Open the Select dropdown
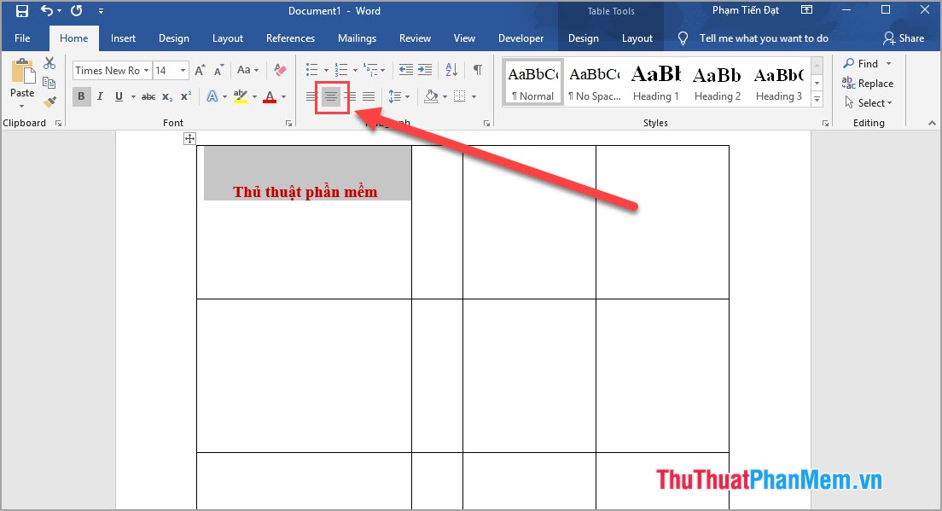 [868, 102]
